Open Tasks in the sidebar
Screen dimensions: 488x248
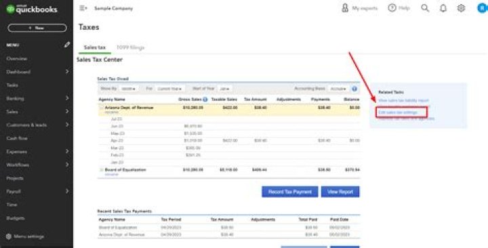[x=12, y=85]
